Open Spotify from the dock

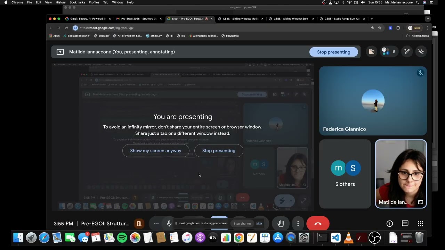pos(122,237)
